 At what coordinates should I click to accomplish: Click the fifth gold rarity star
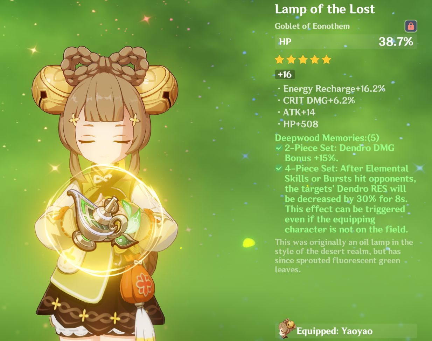[x=326, y=60]
